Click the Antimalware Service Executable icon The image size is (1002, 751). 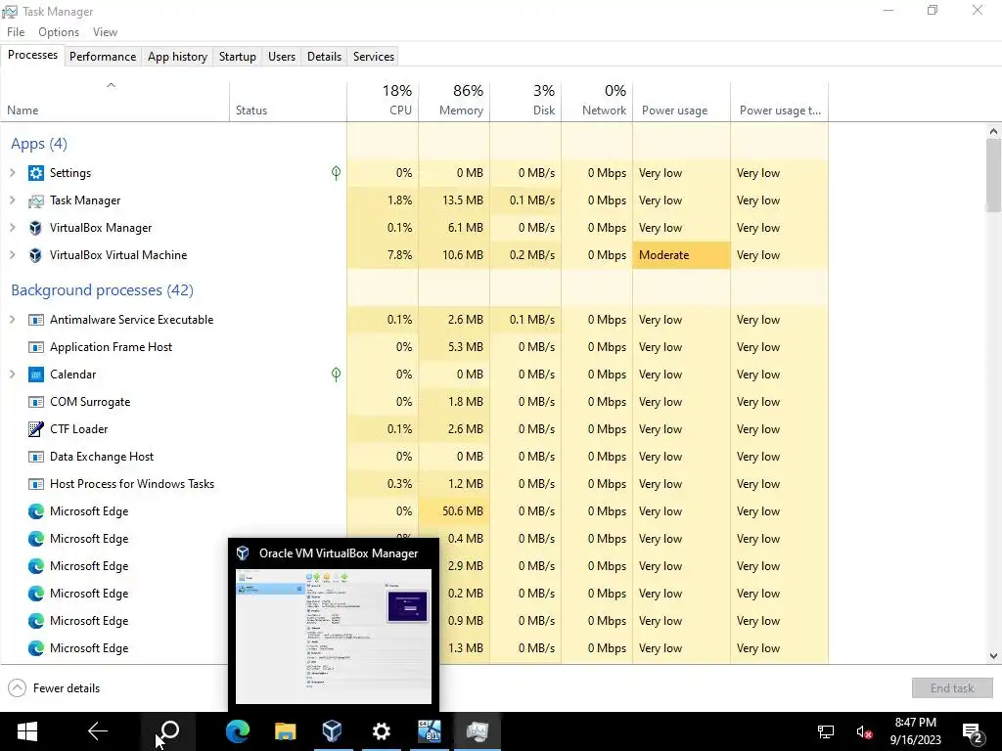click(36, 320)
